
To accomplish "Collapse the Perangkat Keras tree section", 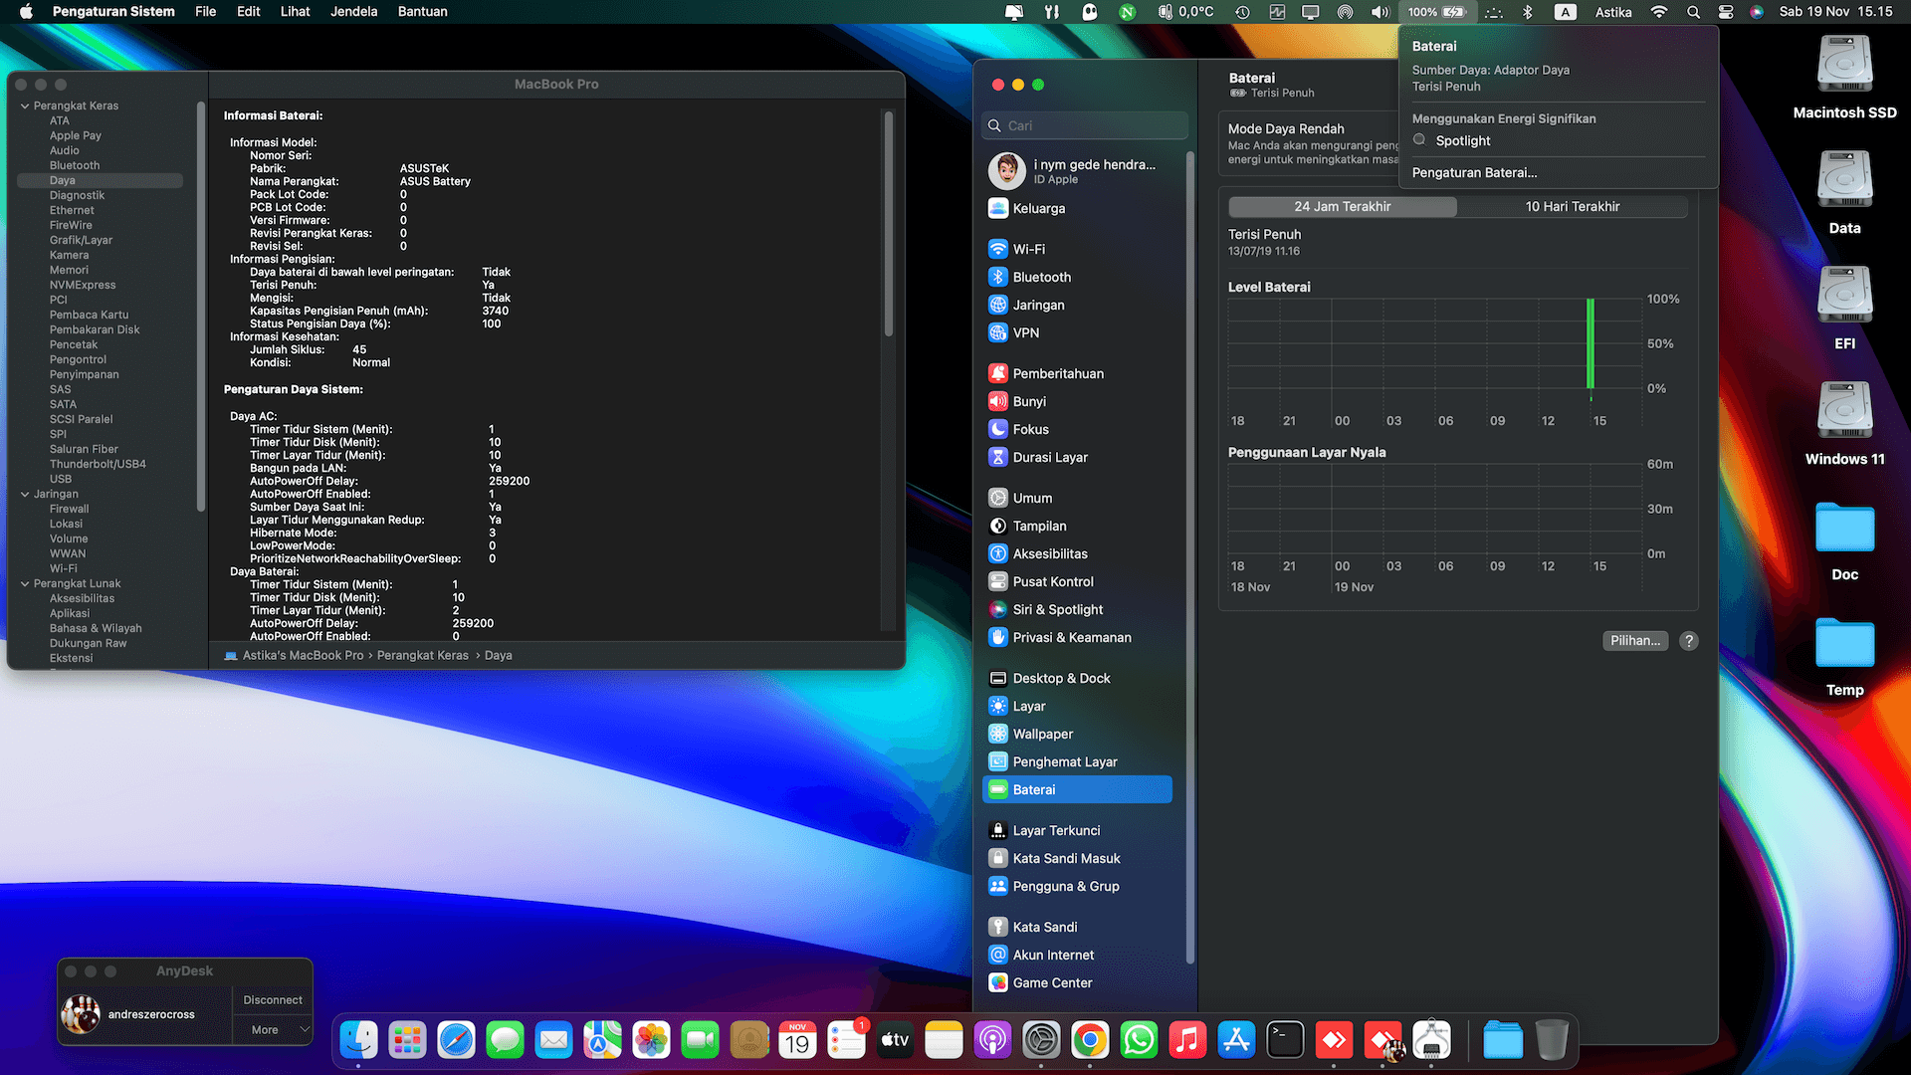I will pos(25,106).
